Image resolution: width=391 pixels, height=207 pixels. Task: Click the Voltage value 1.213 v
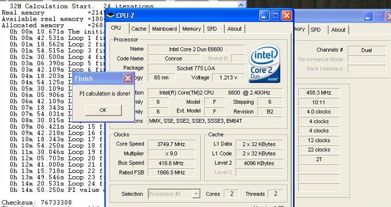click(228, 77)
